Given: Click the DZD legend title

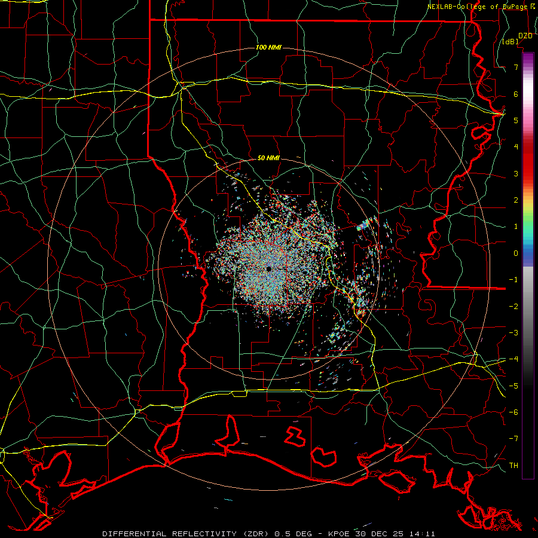Looking at the screenshot, I should point(525,35).
